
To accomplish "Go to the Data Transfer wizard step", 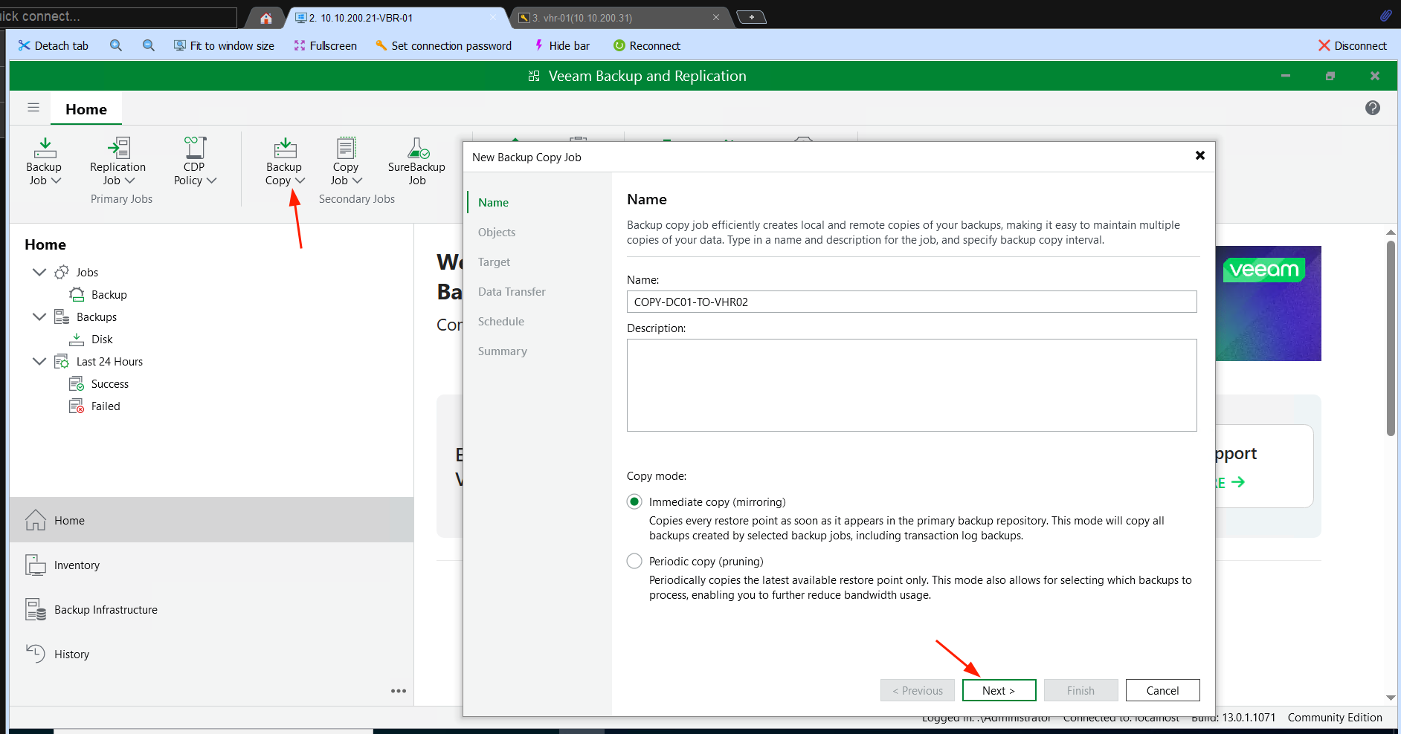I will pos(512,292).
